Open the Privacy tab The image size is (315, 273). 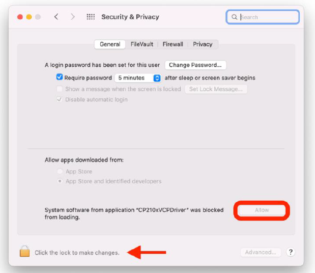point(203,44)
